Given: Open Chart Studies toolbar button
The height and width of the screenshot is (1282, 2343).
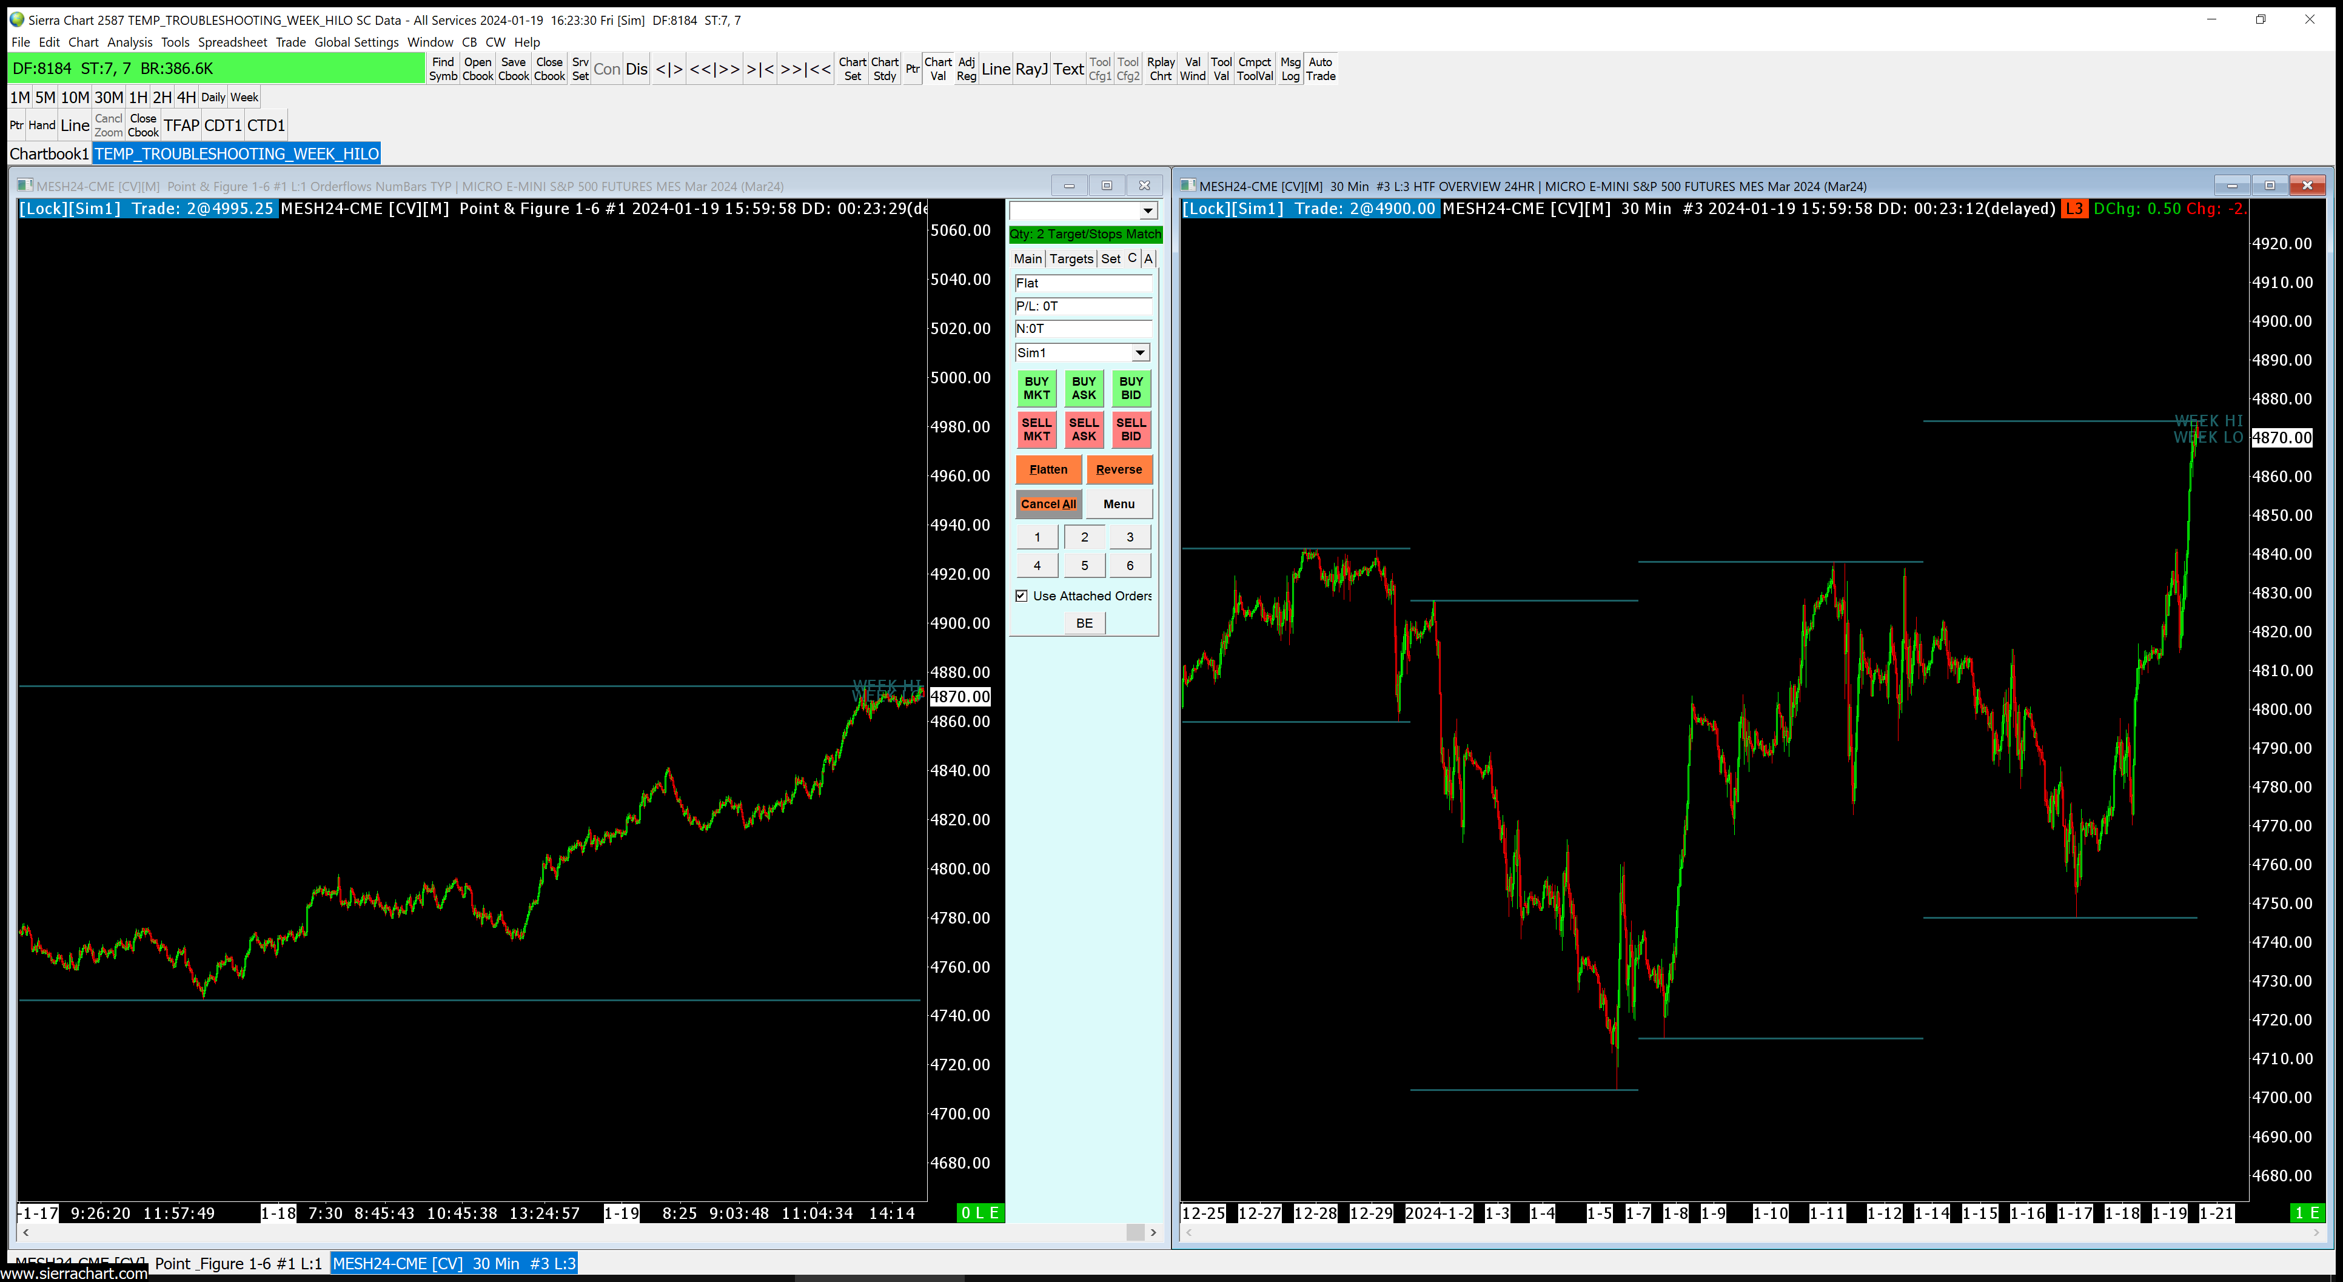Looking at the screenshot, I should pos(884,69).
